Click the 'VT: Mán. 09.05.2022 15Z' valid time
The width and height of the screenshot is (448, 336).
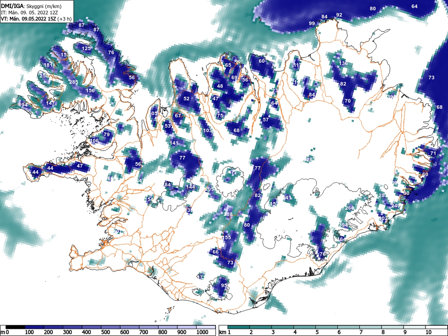click(29, 19)
